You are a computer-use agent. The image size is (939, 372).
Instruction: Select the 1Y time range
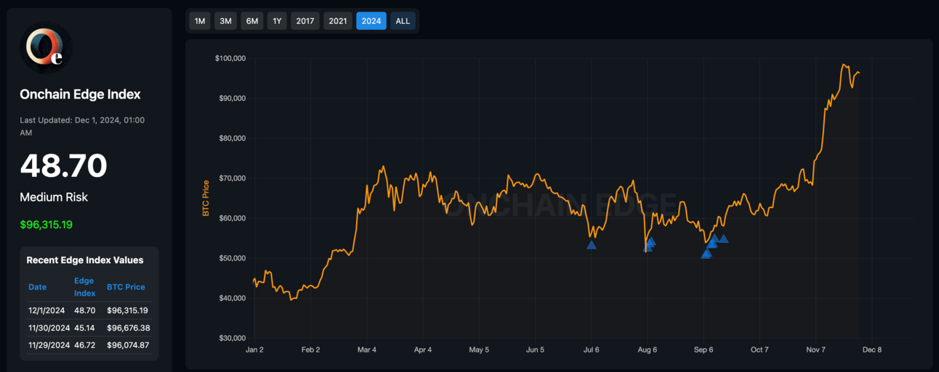(x=277, y=21)
